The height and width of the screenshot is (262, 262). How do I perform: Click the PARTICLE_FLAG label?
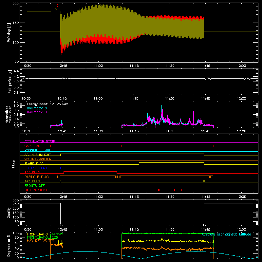(37, 177)
